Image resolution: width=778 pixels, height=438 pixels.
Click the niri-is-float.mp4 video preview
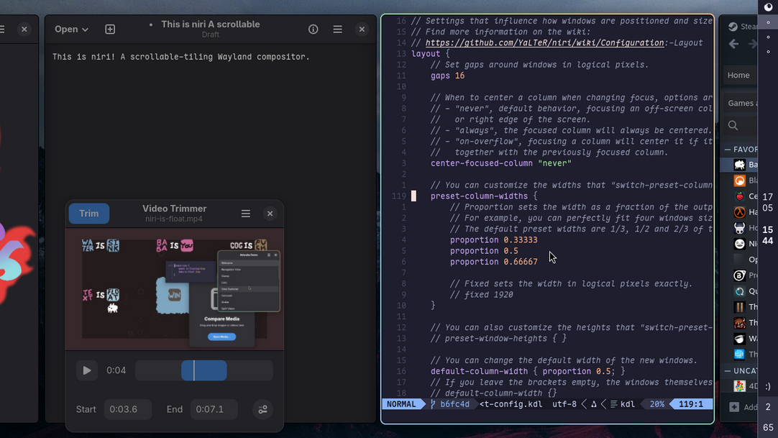pos(174,289)
